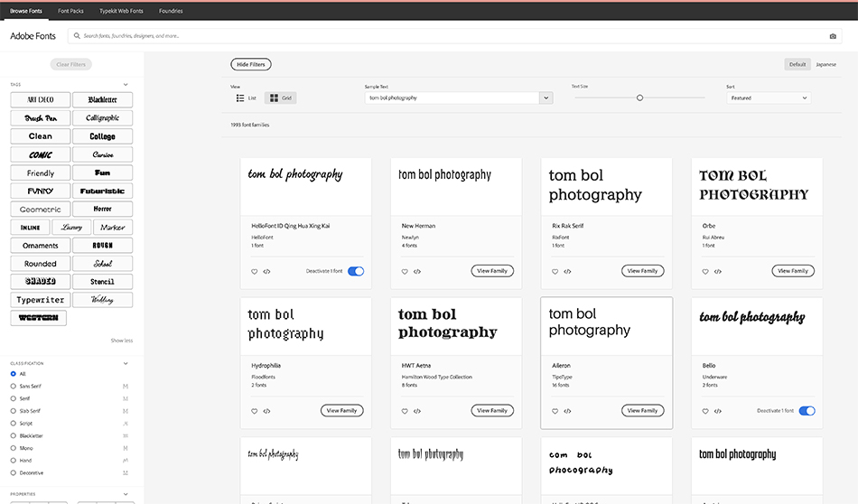Favorite the HelloFont ID Qing Hua Xing Kai font

point(255,272)
